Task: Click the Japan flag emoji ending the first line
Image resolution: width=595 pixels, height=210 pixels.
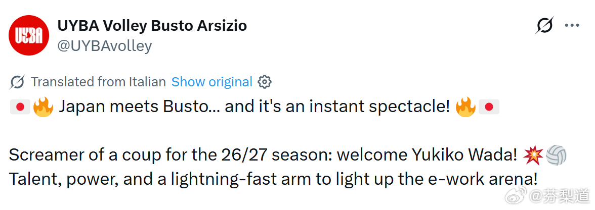Action: tap(489, 107)
